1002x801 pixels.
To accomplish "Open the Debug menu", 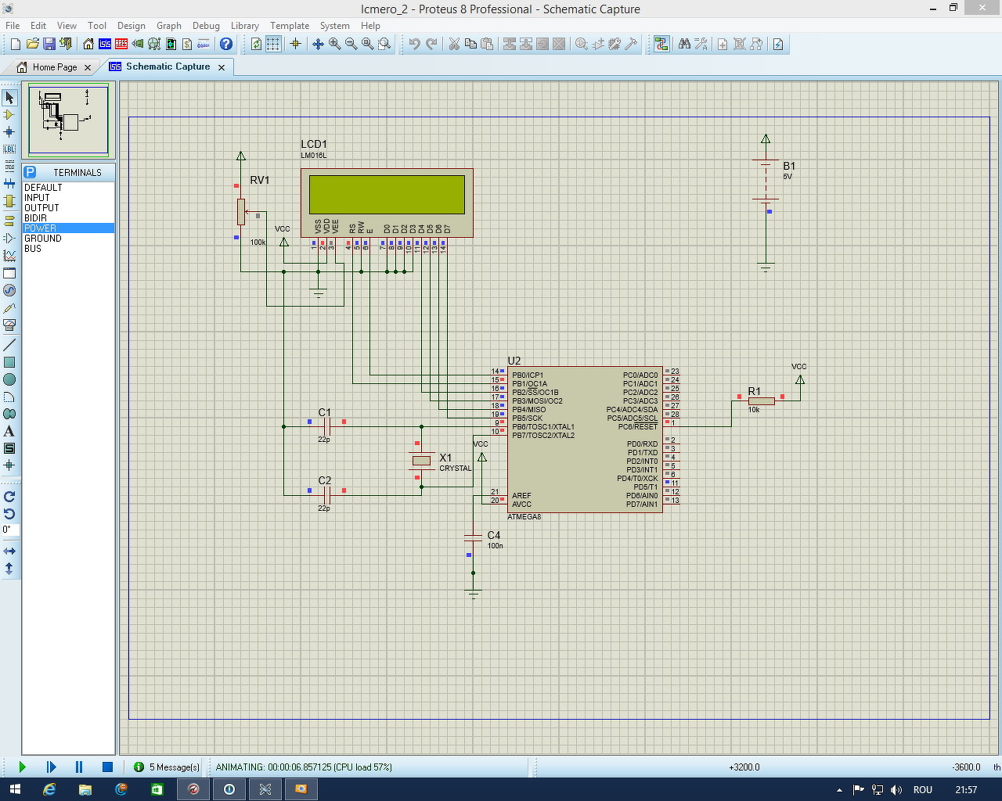I will [206, 26].
